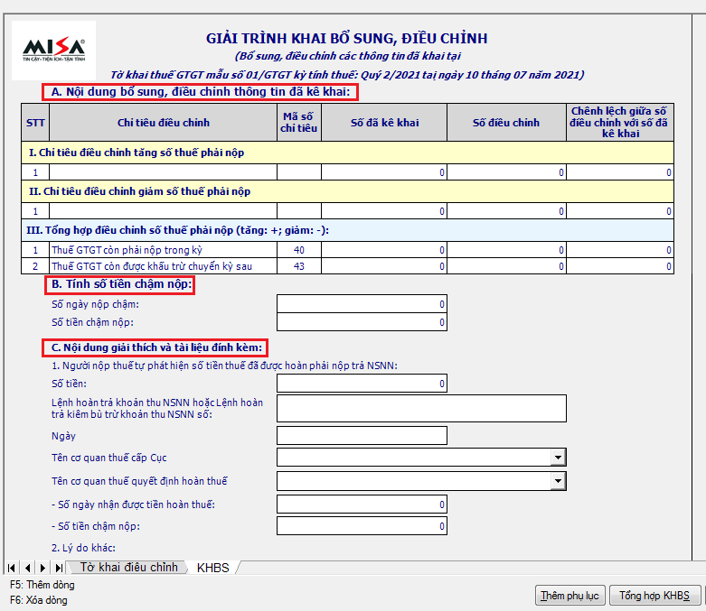Click Số tiền chậm nộp field in section B
This screenshot has width=706, height=611.
(362, 322)
